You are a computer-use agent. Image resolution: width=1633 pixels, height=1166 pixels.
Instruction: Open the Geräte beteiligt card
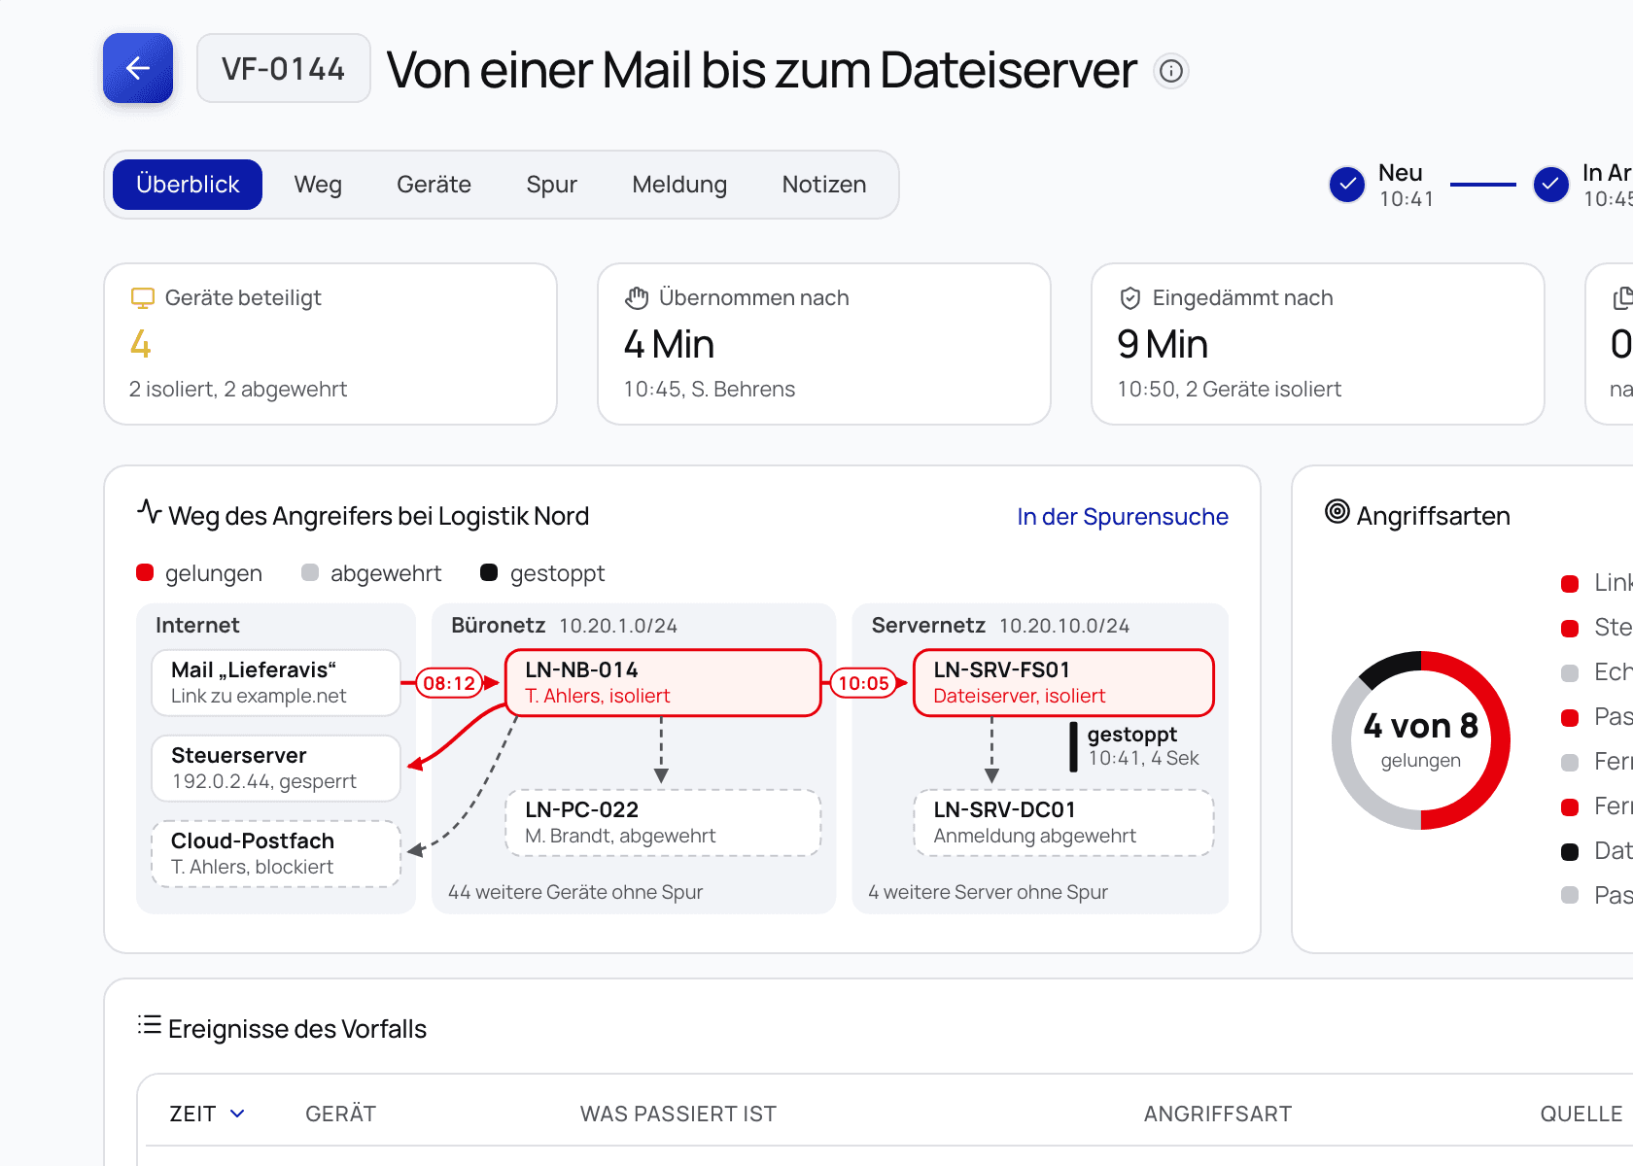click(330, 344)
